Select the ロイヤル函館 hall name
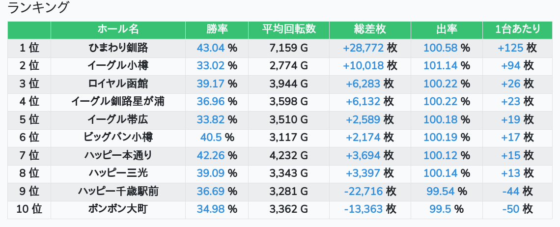560x227 pixels. point(118,84)
